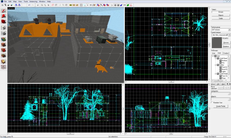Open the Map menu
This screenshot has height=138, width=231.
(x=15, y=1)
